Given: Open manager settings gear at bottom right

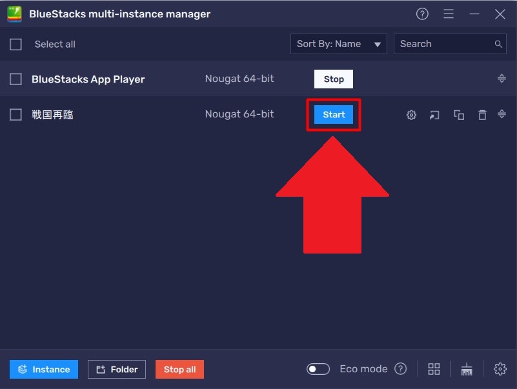Looking at the screenshot, I should click(x=500, y=369).
